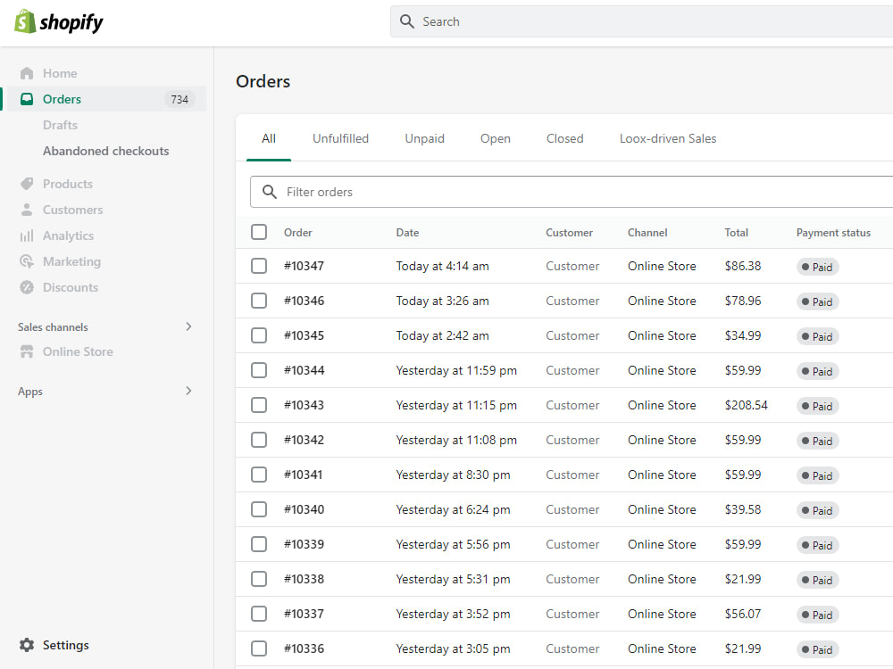Check the box for order #10339
The height and width of the screenshot is (669, 893).
coord(259,544)
